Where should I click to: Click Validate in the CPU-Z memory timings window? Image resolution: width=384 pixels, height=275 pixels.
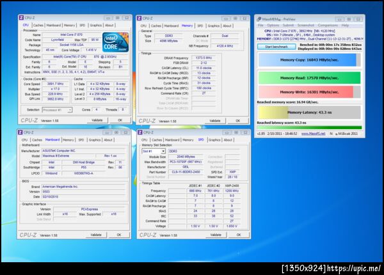215,121
